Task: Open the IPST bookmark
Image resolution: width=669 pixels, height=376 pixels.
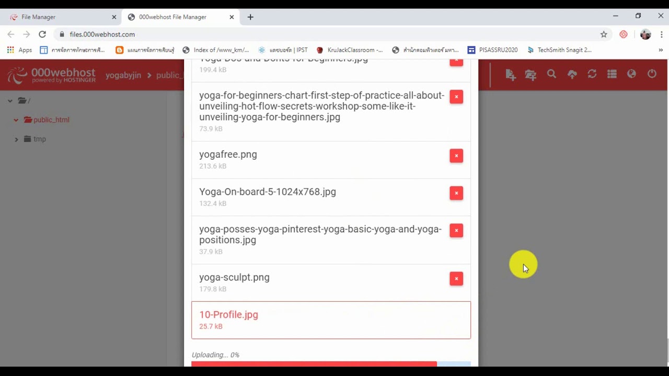Action: [283, 50]
